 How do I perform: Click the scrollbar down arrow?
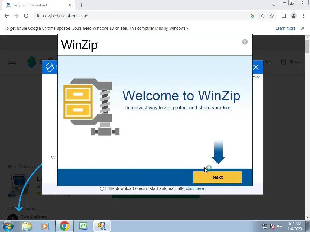(x=307, y=217)
